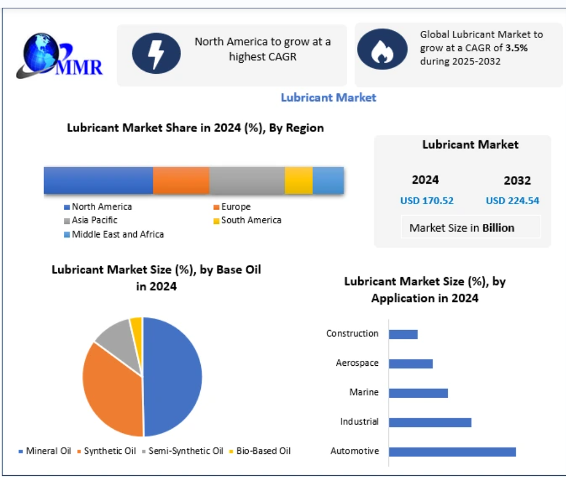Click the USD 224.54 value
The image size is (566, 478).
[512, 201]
